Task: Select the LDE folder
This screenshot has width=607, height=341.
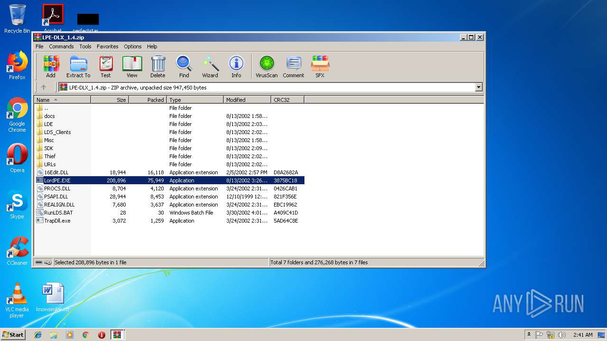Action: tap(170, 124)
